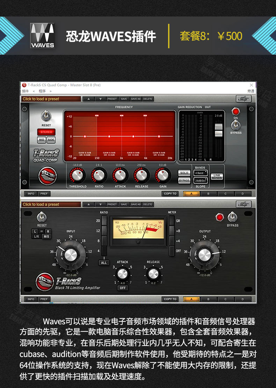The image size is (276, 388).
Task: Click the Quad-Comp ATTACK knob
Action: point(120,175)
